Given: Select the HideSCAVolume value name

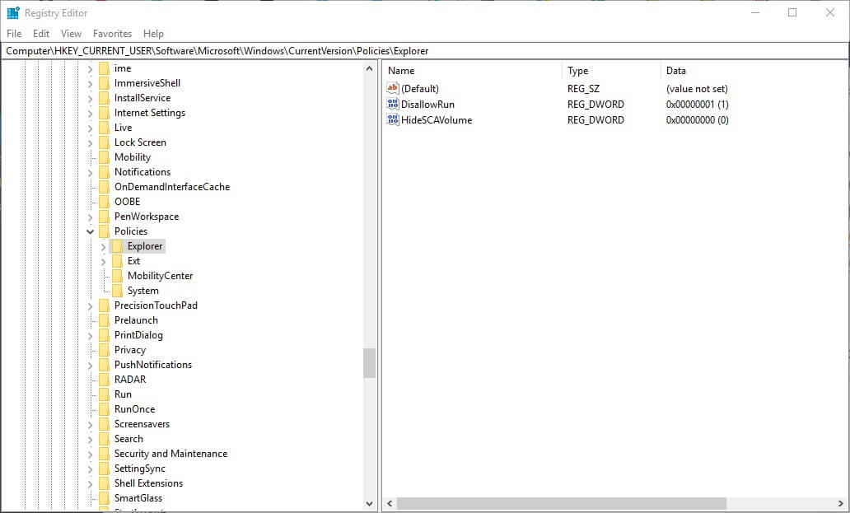Looking at the screenshot, I should (x=437, y=119).
